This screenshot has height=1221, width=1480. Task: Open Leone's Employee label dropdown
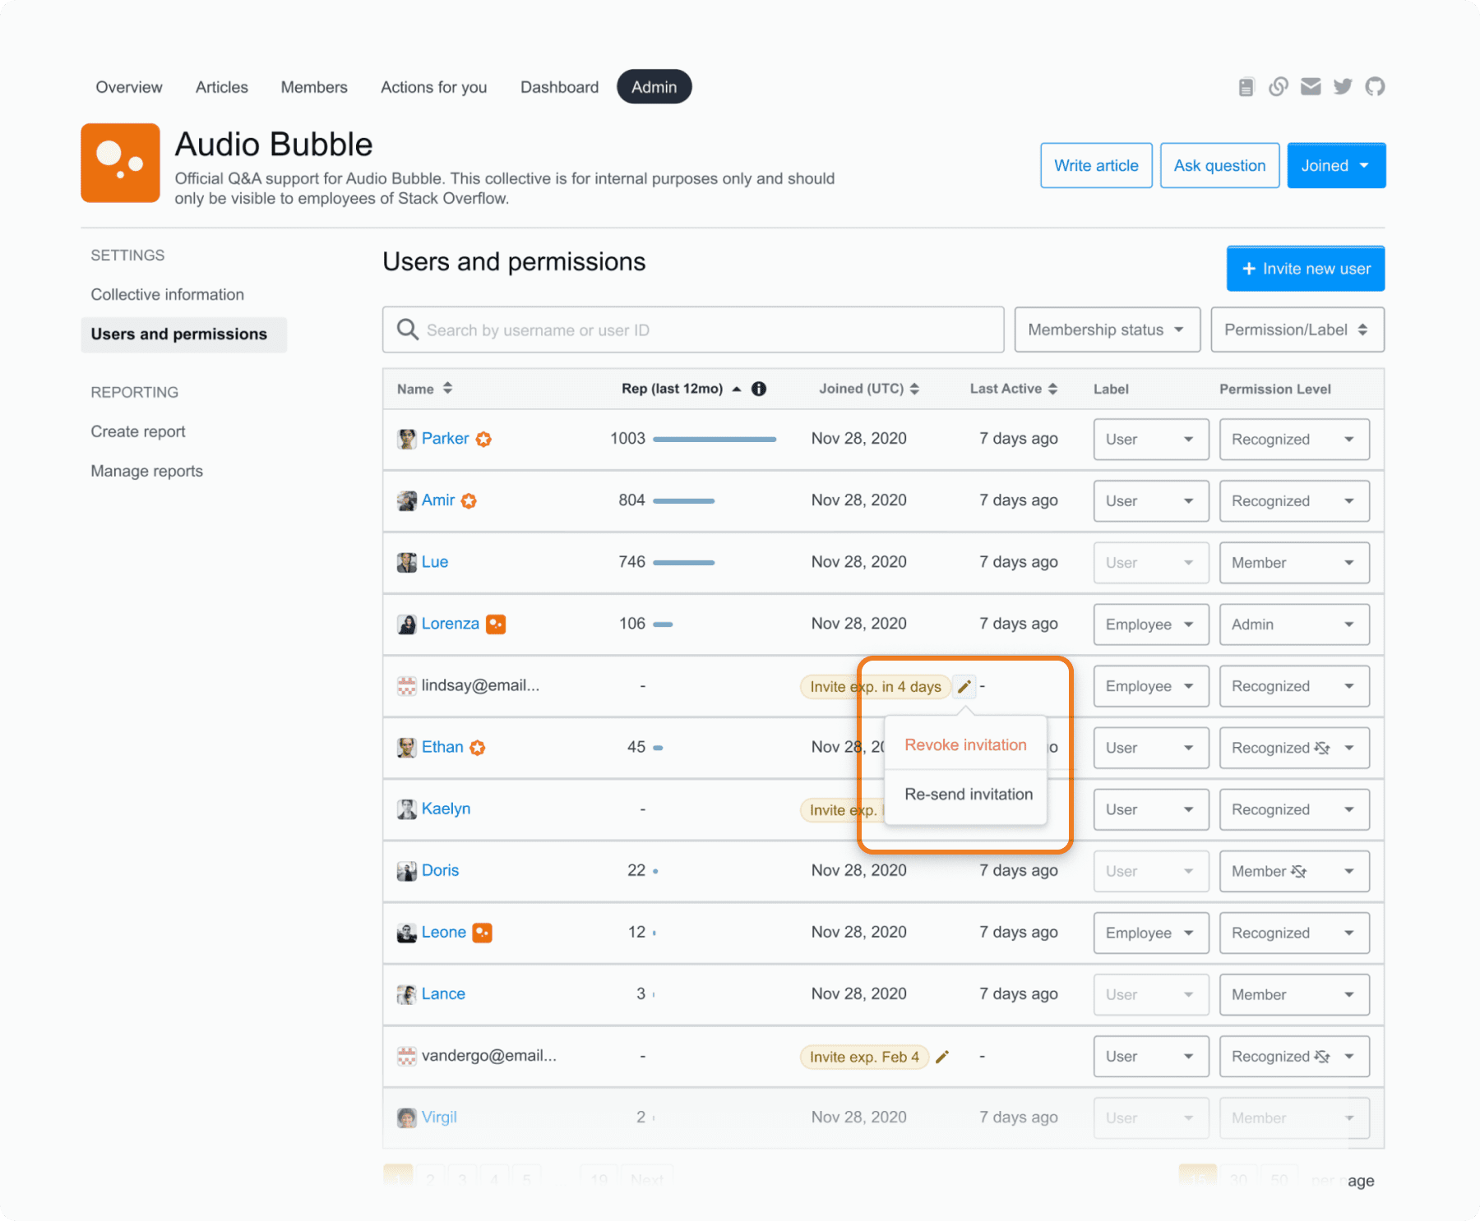pyautogui.click(x=1150, y=933)
